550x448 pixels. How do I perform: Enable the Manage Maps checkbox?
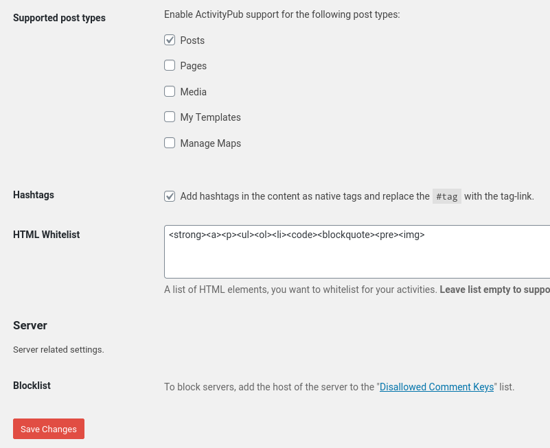(x=170, y=143)
